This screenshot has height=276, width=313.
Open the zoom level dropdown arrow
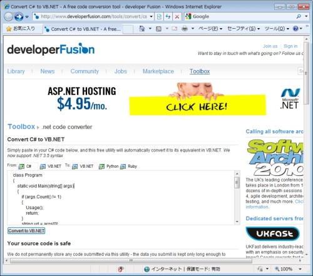(x=300, y=269)
